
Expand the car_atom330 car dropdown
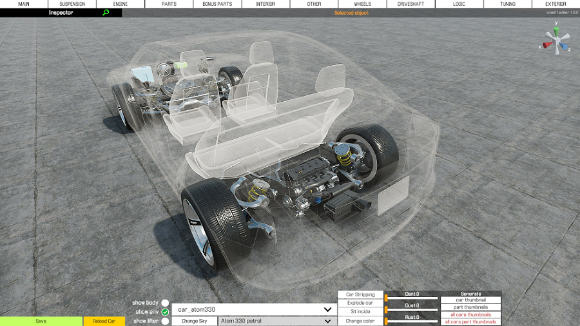pyautogui.click(x=254, y=309)
